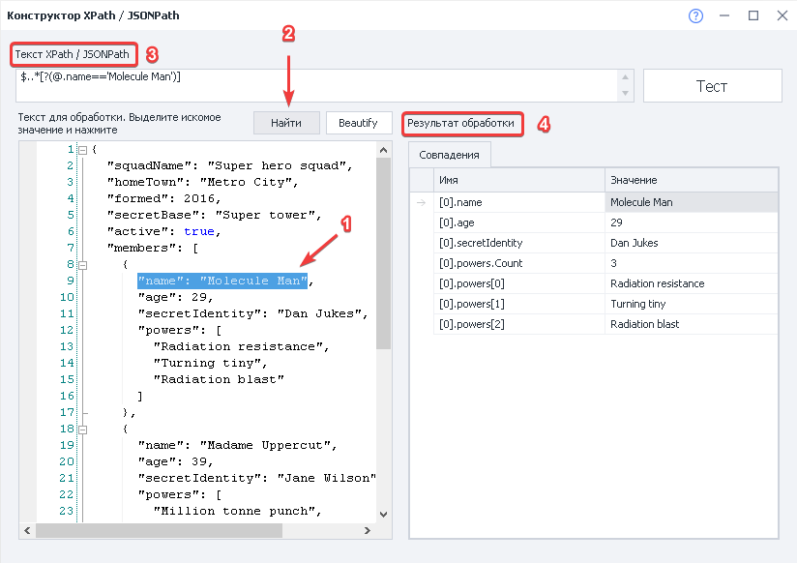Click the Beautify button
The height and width of the screenshot is (563, 797).
[x=359, y=123]
